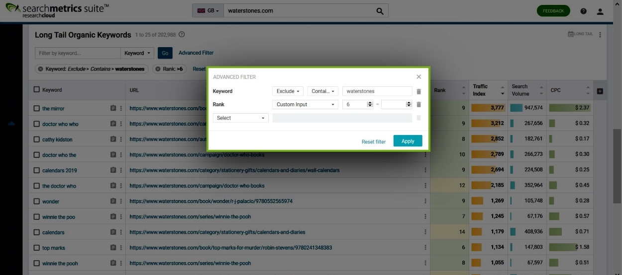Click the Go button

[x=165, y=53]
